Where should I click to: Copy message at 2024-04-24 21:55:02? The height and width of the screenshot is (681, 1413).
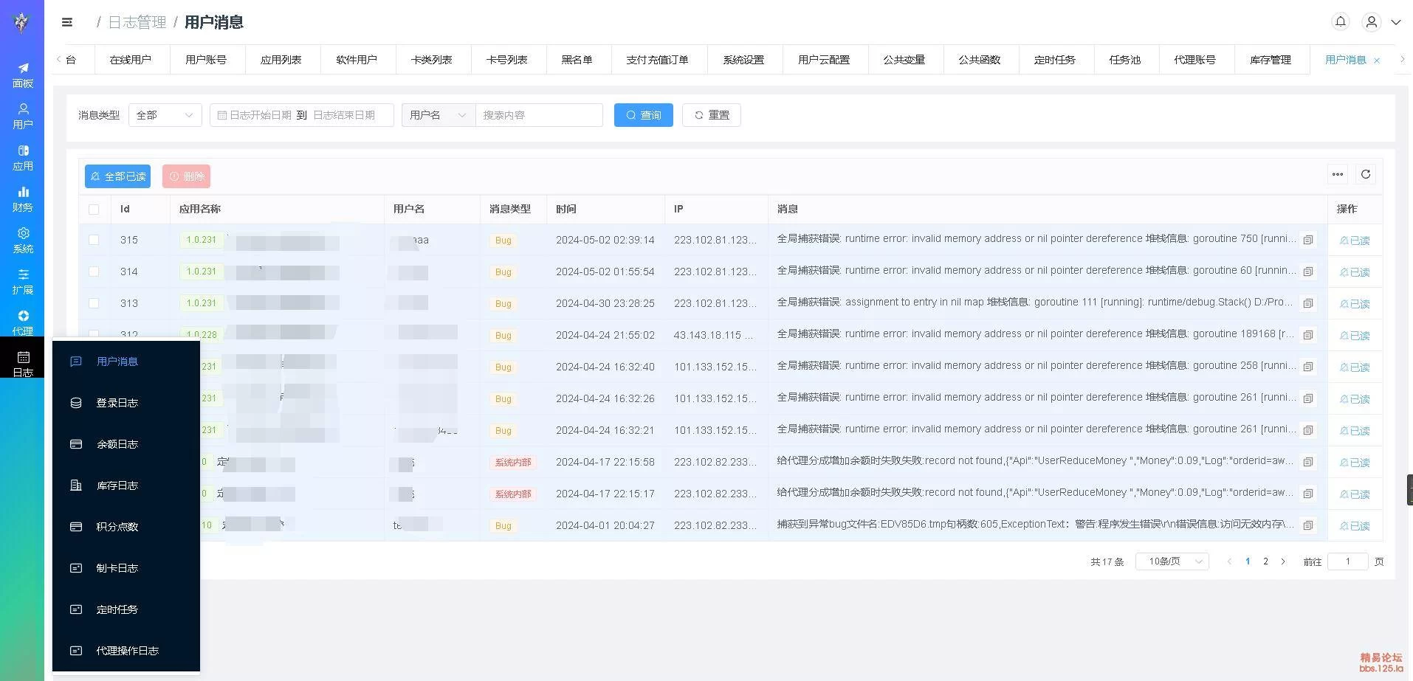pos(1308,336)
